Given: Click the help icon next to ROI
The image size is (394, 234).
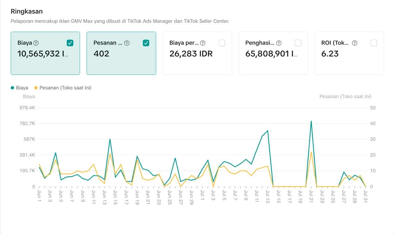Looking at the screenshot, I should coord(355,43).
